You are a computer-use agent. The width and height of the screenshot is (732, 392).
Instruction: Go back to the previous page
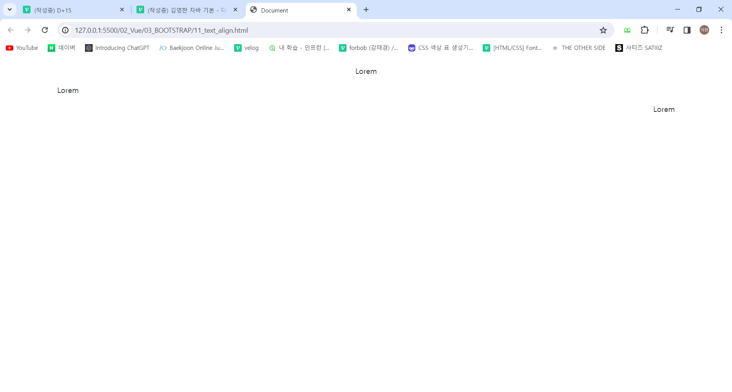coord(10,30)
